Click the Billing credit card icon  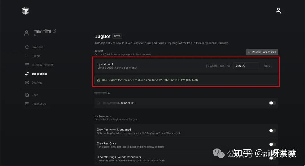click(27, 65)
